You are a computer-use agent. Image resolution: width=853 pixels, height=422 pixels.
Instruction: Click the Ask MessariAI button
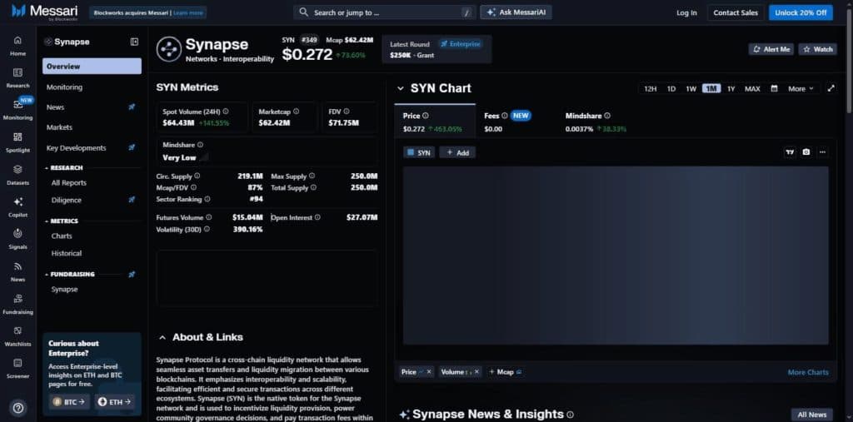(x=516, y=12)
